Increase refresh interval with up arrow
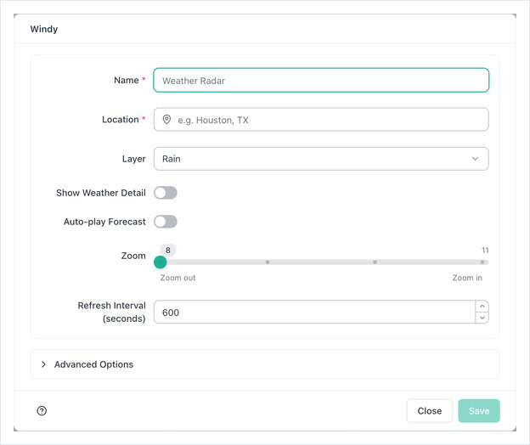This screenshot has width=530, height=445. coord(482,306)
